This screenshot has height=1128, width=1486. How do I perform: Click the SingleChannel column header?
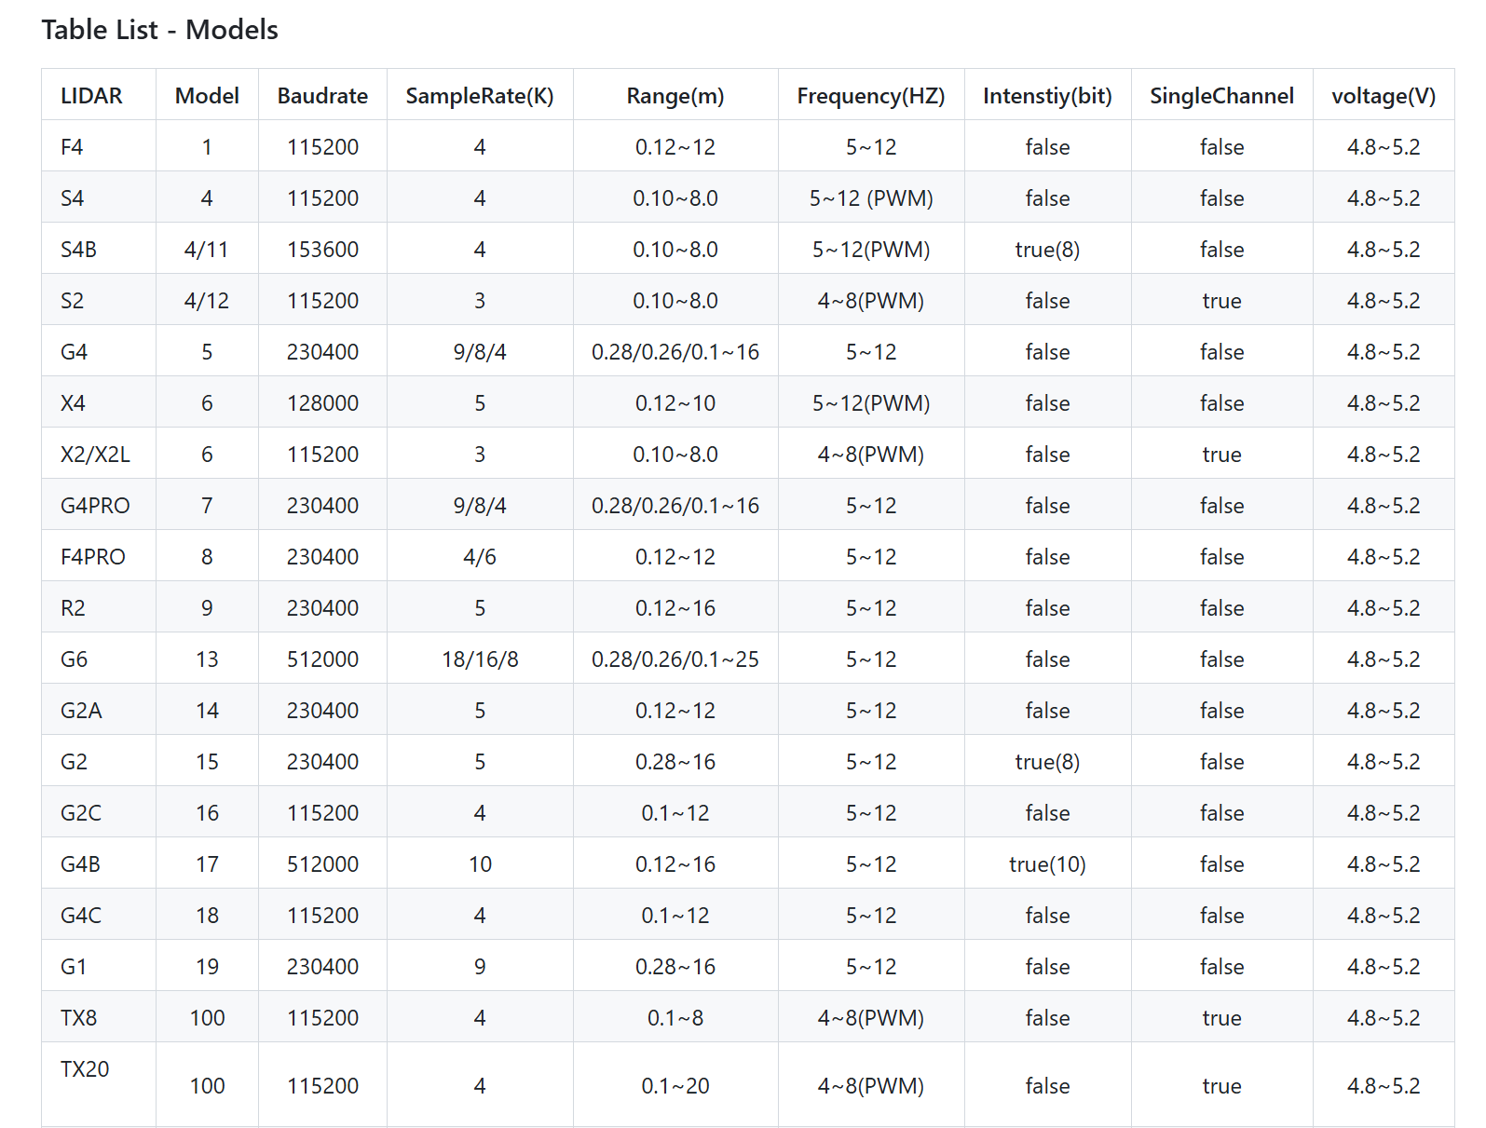pos(1221,96)
